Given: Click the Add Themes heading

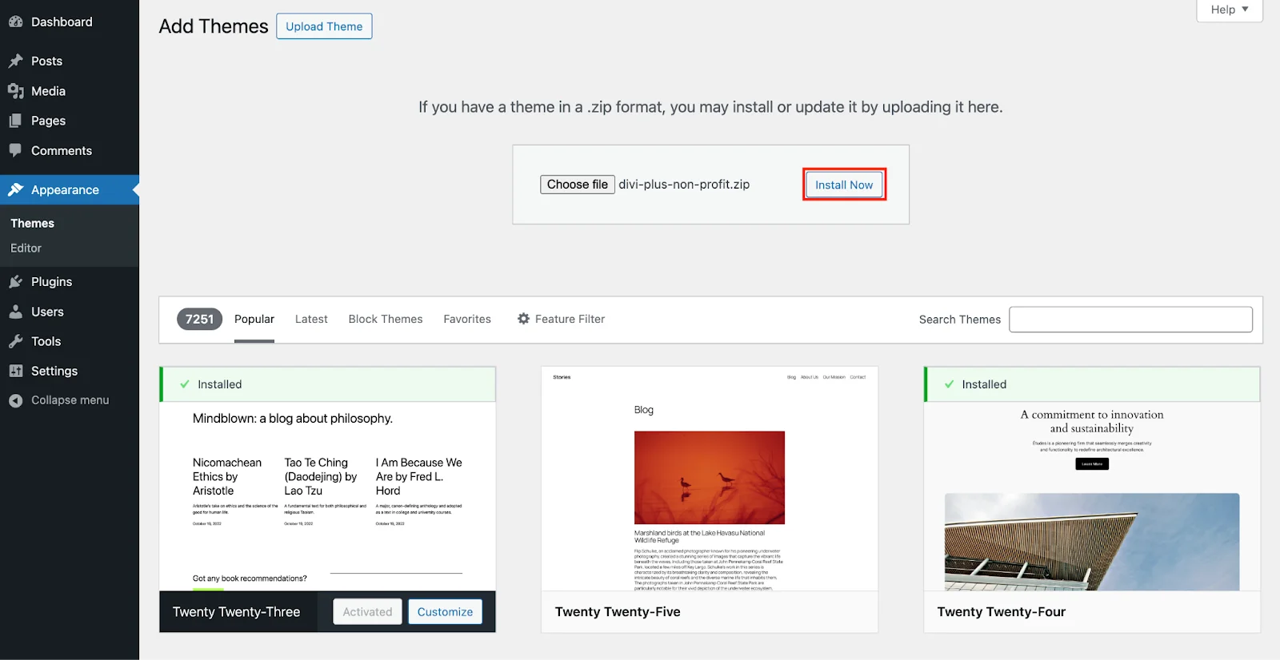Looking at the screenshot, I should (x=214, y=26).
